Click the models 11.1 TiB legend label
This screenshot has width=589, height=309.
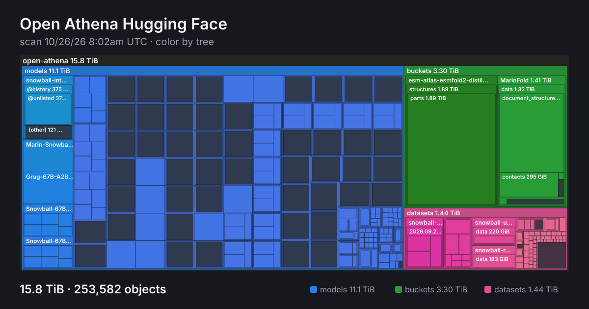tap(347, 289)
